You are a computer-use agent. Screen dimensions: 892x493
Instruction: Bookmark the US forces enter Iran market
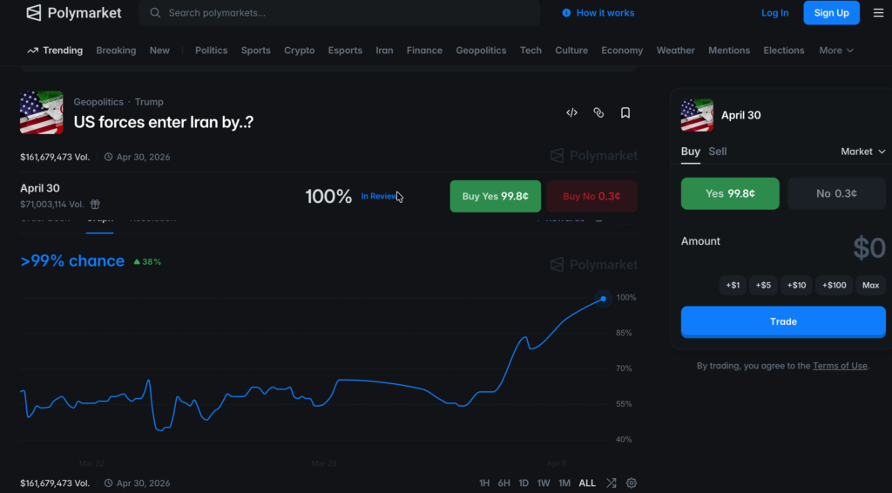pos(625,112)
